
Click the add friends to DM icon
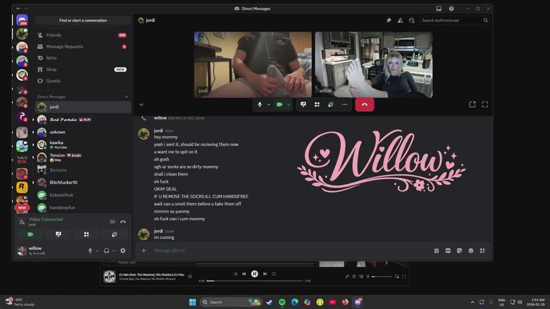coord(400,21)
